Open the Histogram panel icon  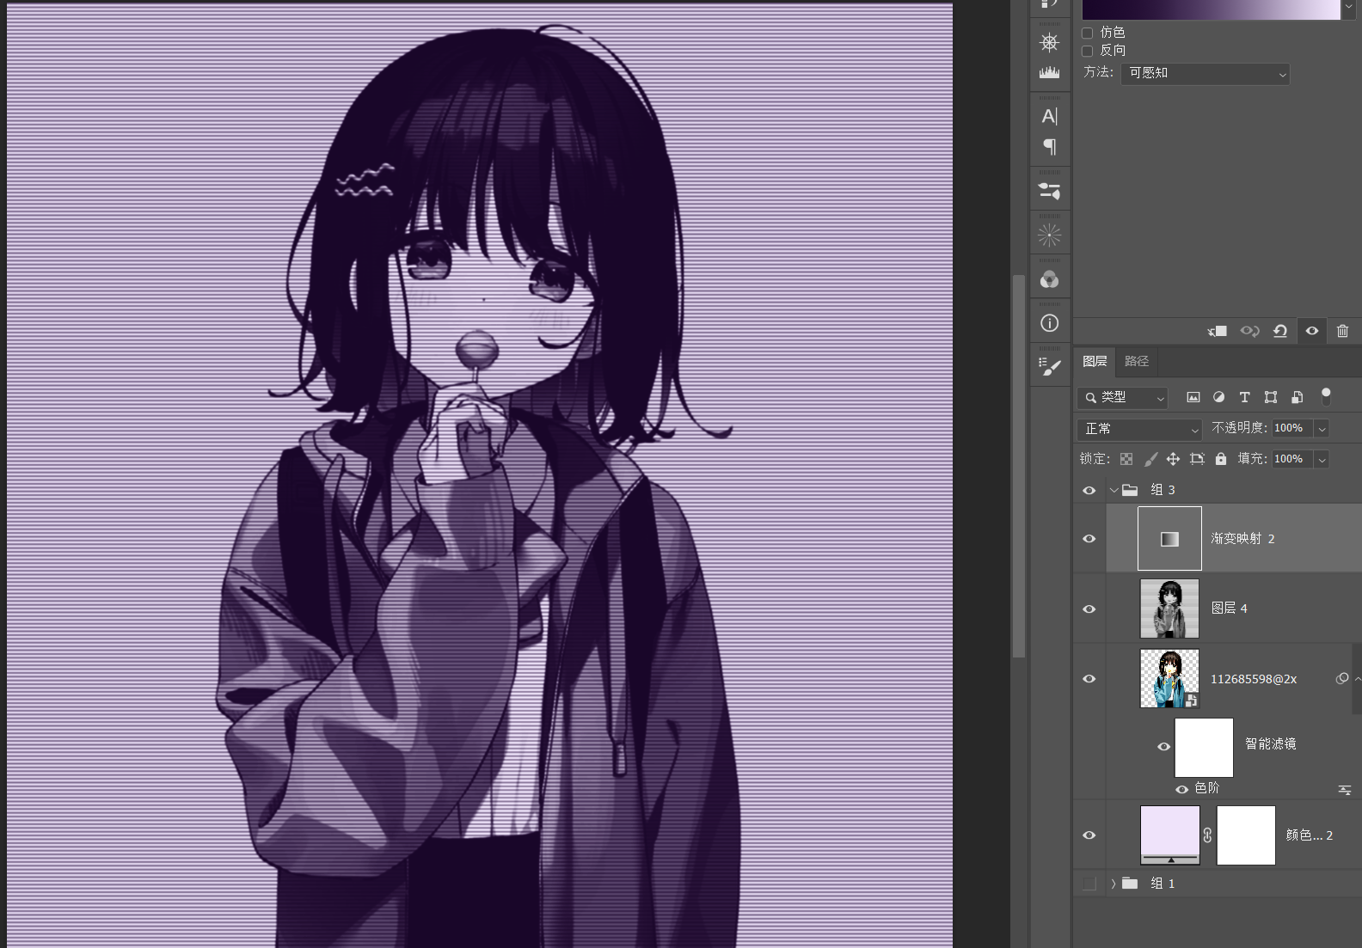click(1049, 72)
